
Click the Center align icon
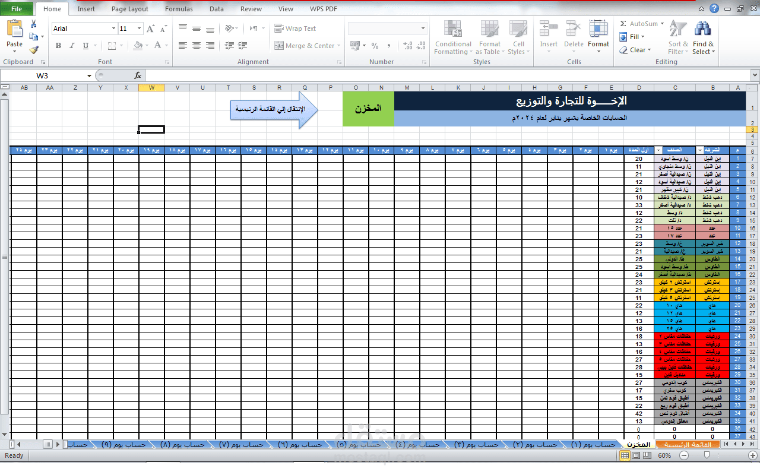point(197,46)
